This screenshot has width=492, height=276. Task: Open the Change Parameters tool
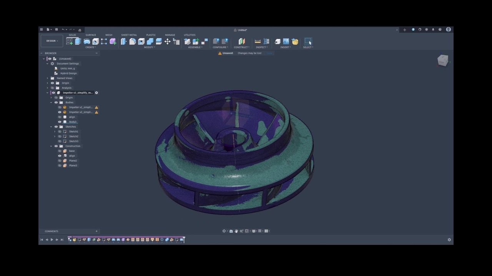click(176, 41)
